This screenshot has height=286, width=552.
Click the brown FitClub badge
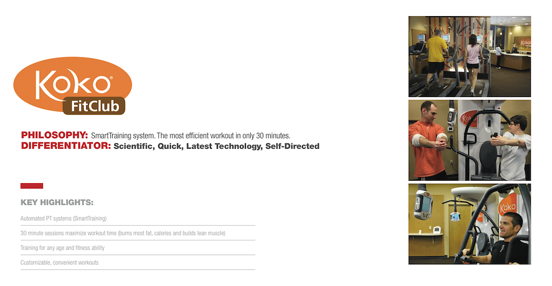[x=94, y=106]
